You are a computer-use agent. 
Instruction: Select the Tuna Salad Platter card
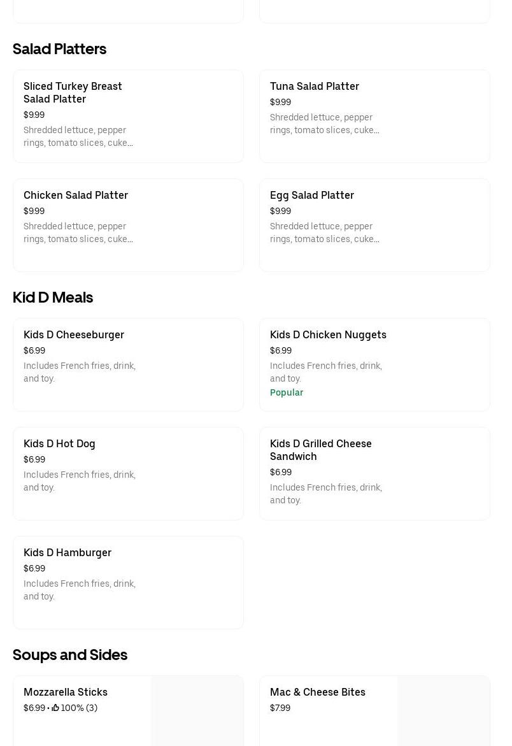(x=374, y=116)
